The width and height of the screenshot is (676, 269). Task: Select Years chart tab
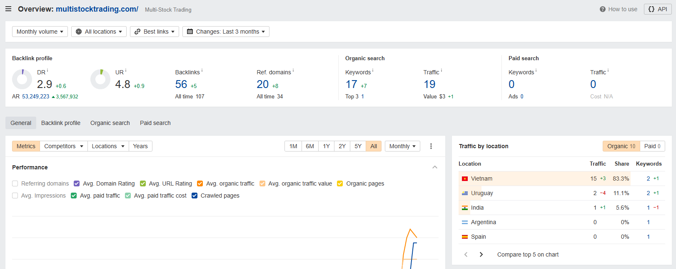click(140, 146)
